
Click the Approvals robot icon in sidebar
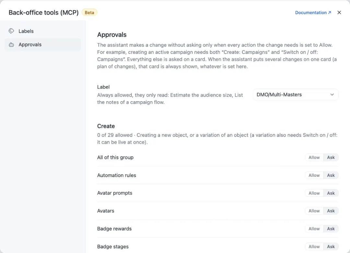click(x=11, y=45)
